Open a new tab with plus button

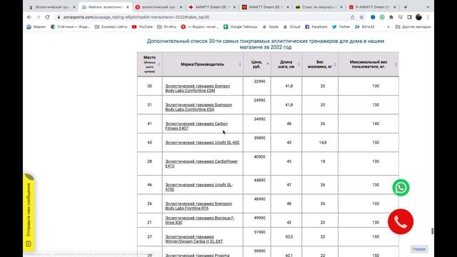tap(406, 7)
